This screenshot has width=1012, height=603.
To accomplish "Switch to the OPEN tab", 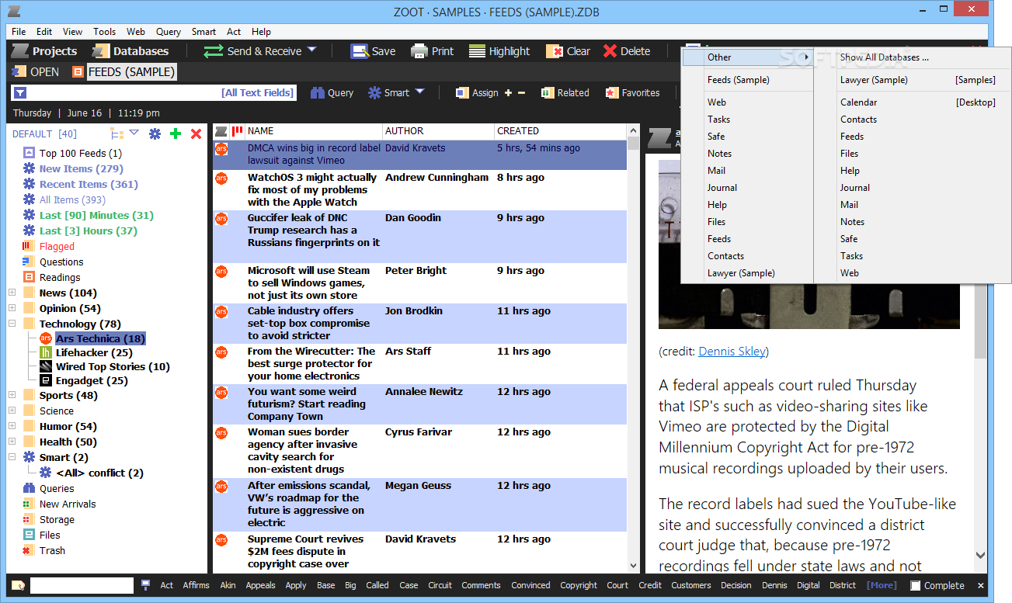I will (36, 71).
